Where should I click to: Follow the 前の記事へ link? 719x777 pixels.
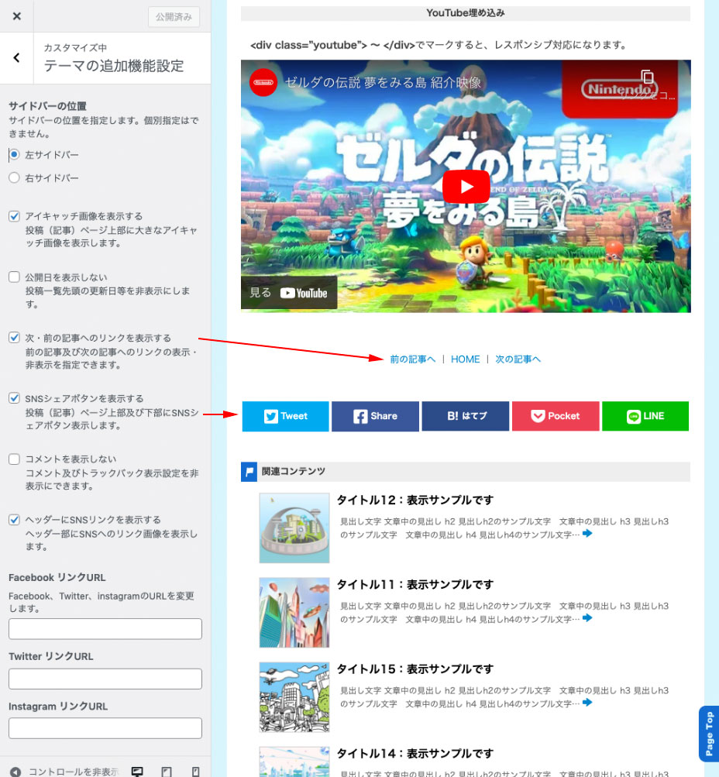(x=413, y=359)
